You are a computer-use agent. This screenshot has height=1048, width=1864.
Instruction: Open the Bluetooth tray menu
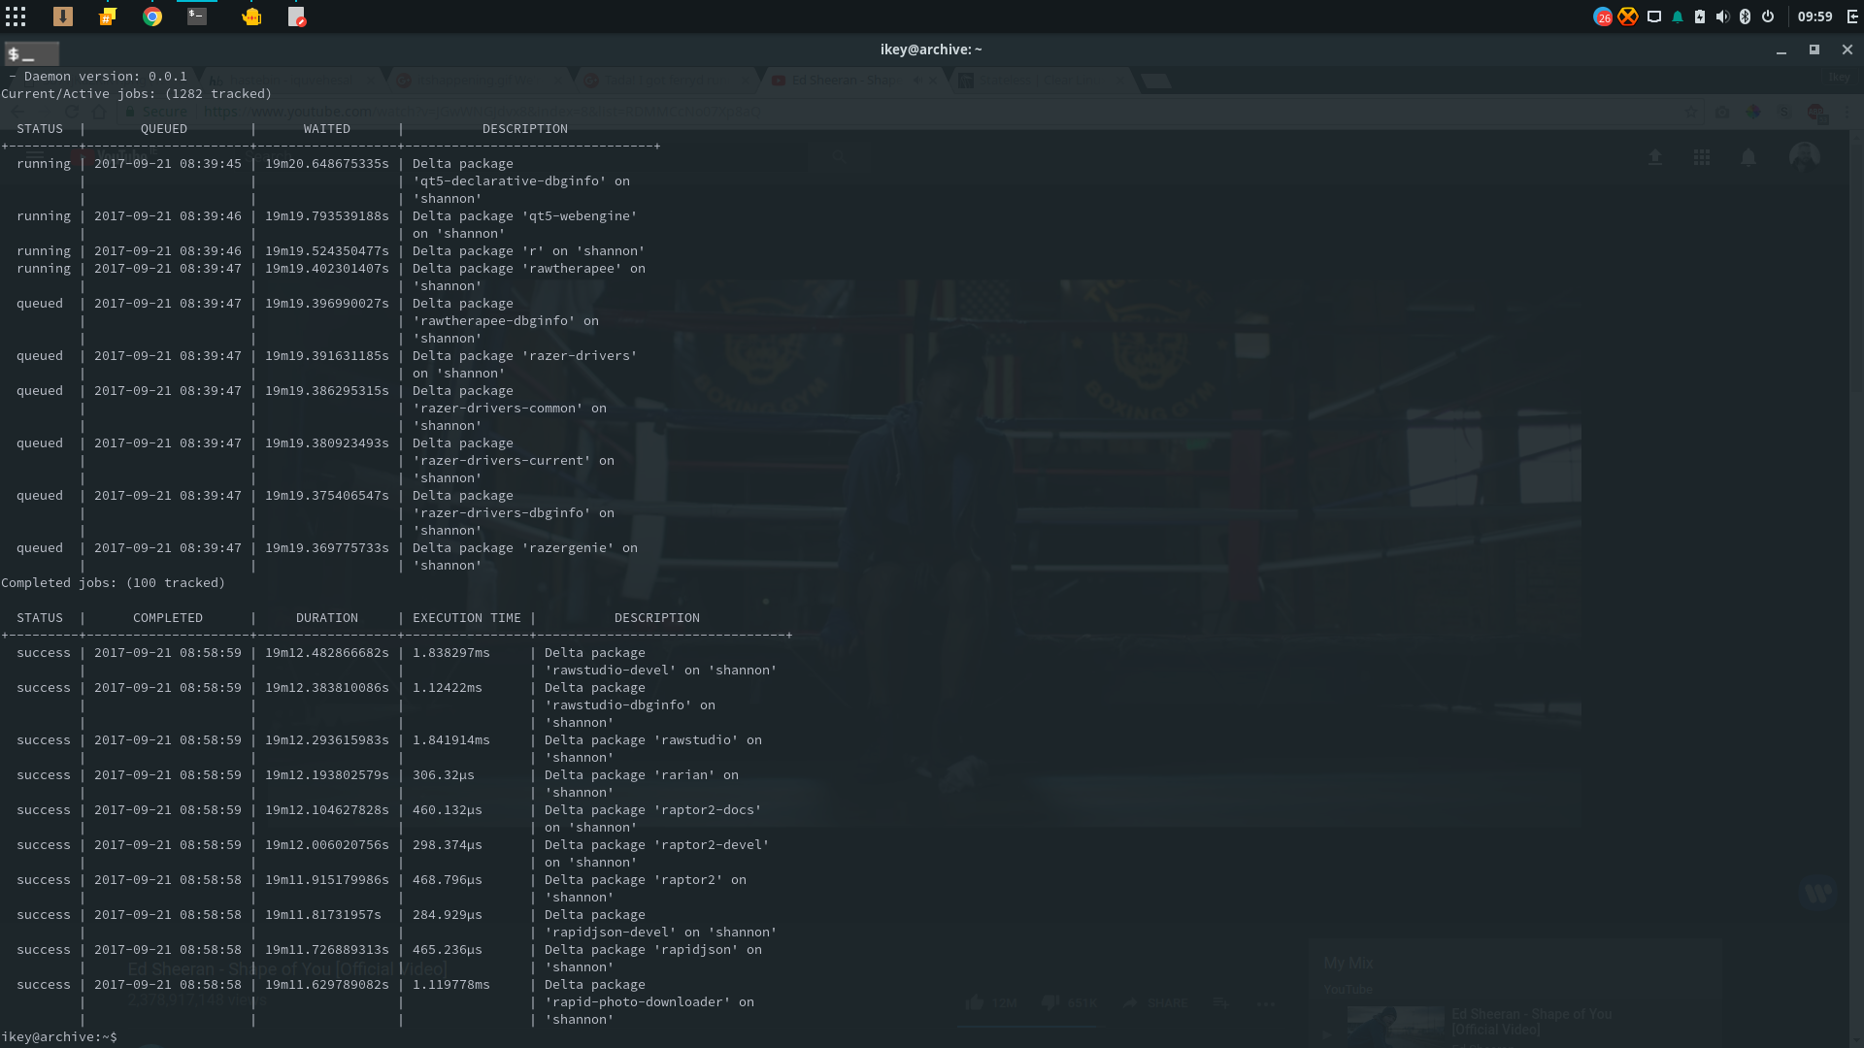[x=1745, y=16]
